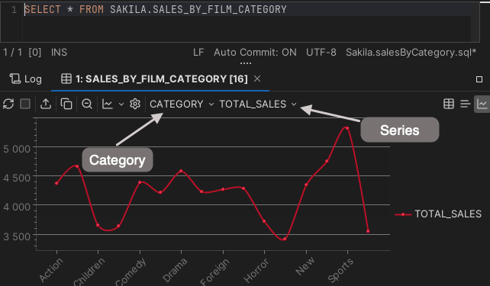Click the LF line ending indicator
The width and height of the screenshot is (490, 286).
198,52
